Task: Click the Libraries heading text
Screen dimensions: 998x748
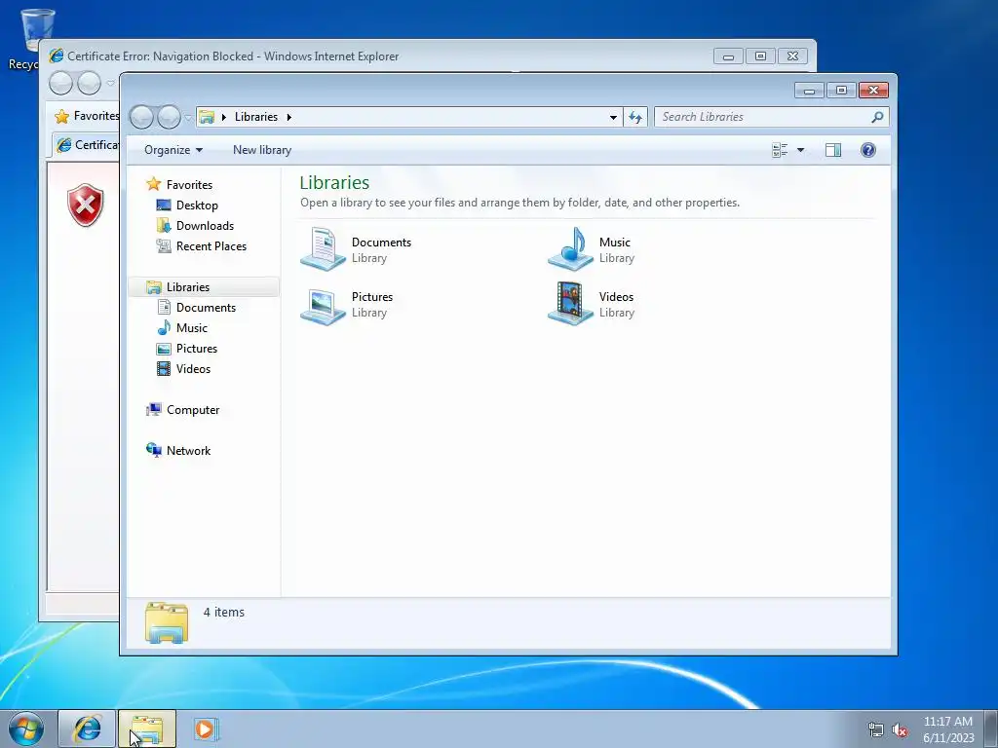Action: (335, 182)
